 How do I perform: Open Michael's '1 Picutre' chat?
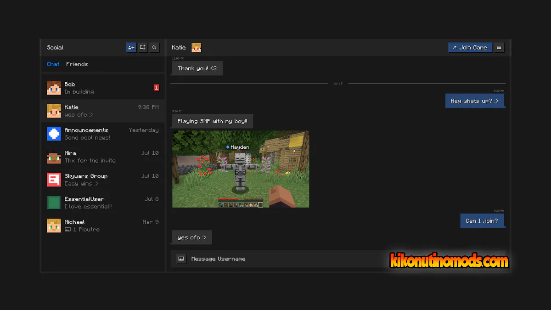click(103, 225)
